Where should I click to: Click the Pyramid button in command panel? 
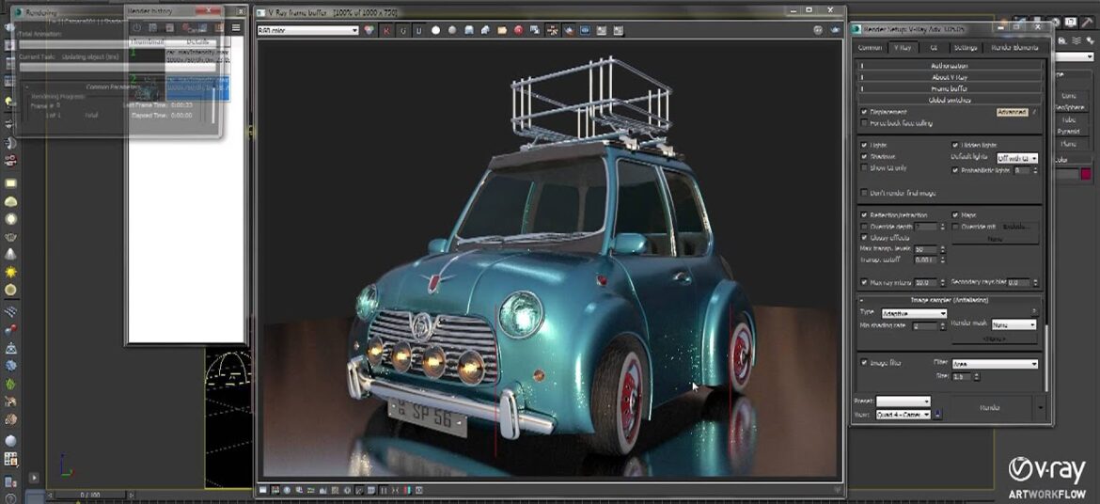[x=1068, y=132]
